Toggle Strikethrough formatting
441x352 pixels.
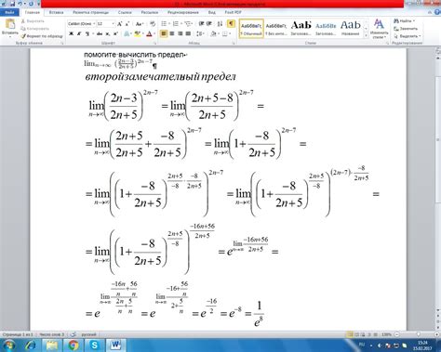click(x=100, y=33)
